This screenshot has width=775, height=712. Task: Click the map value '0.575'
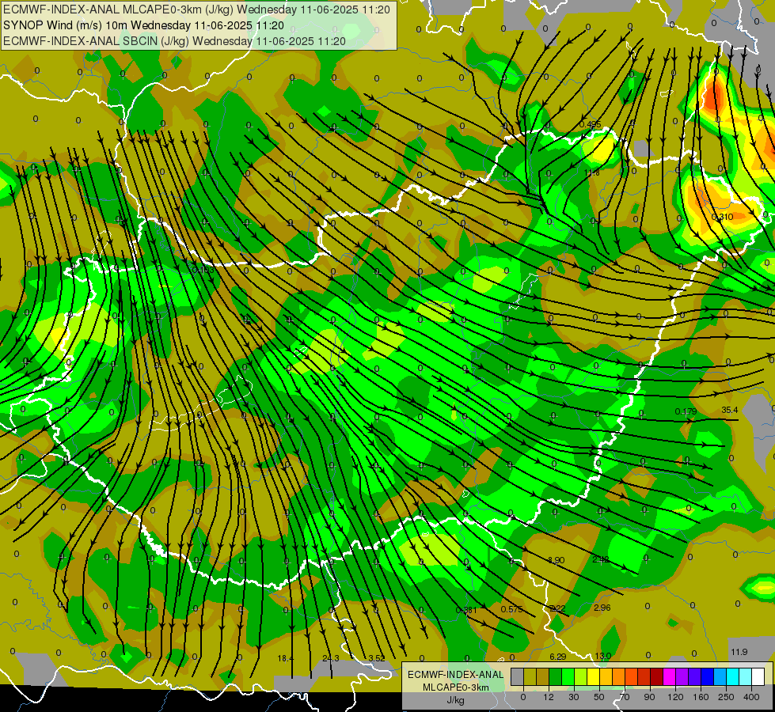pos(511,608)
